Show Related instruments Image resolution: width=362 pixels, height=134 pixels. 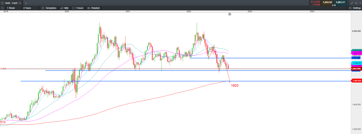93,8
